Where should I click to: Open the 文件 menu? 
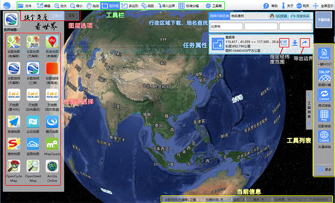coord(25,6)
